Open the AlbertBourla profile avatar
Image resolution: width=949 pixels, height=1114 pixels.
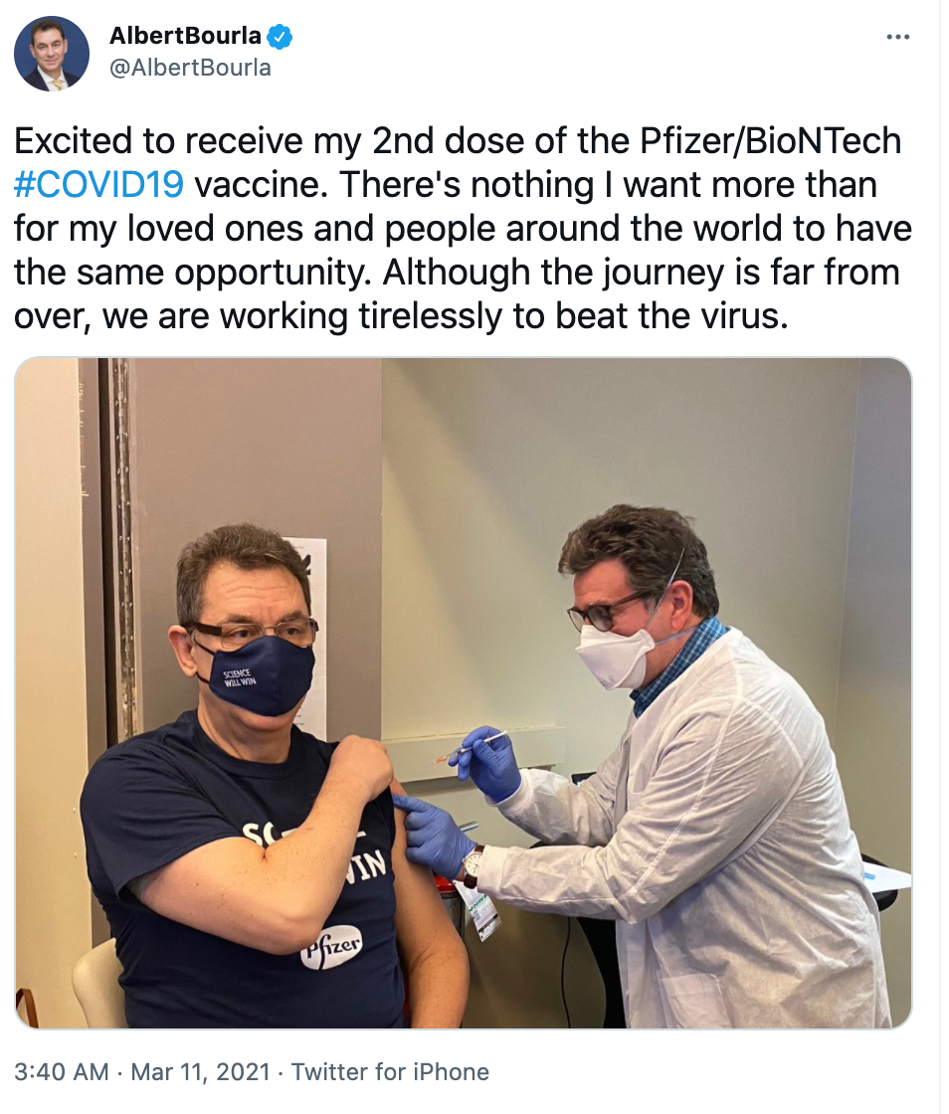tap(52, 54)
